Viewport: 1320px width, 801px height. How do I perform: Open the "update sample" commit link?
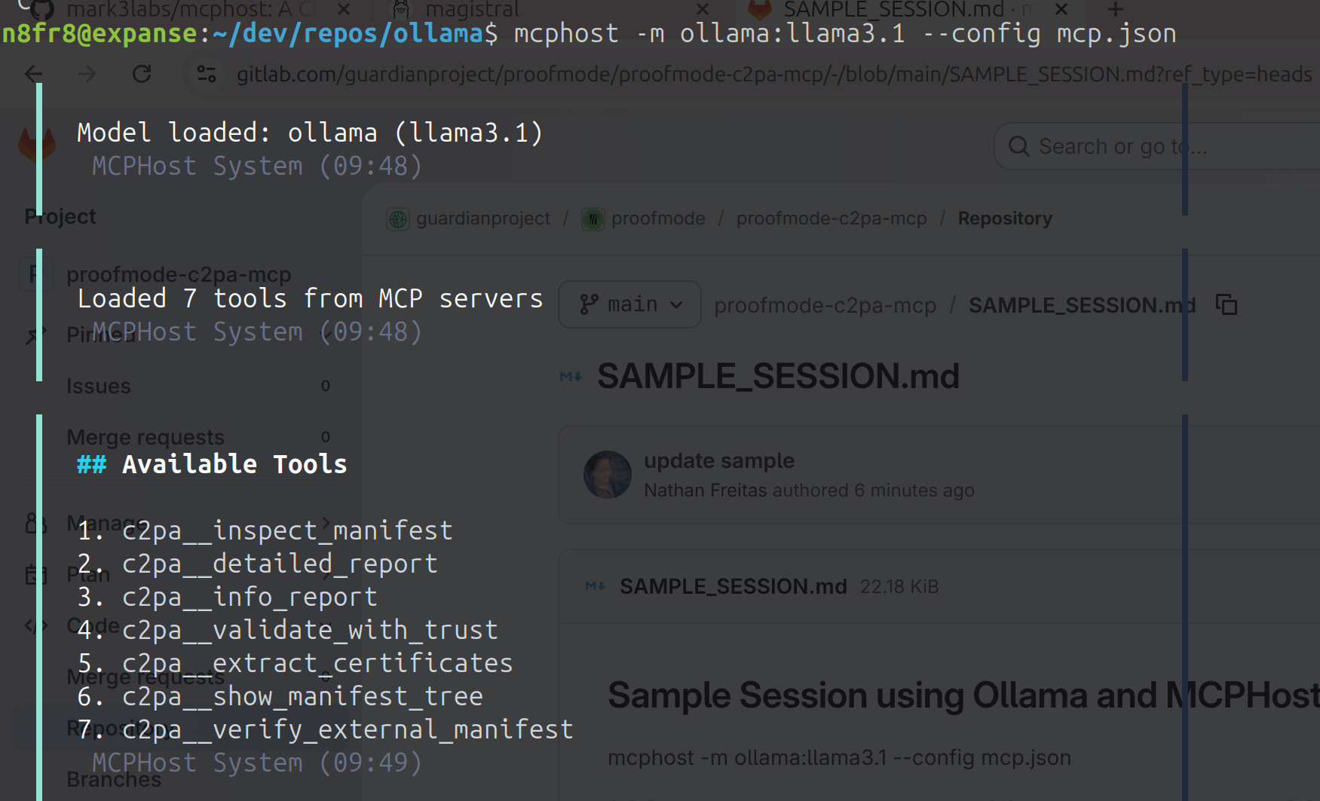[718, 460]
